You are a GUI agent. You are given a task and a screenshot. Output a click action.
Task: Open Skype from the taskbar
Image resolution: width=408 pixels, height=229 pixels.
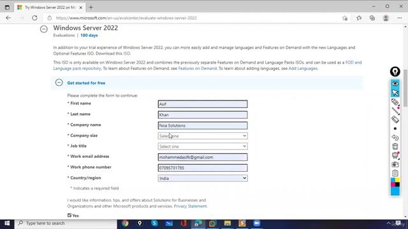point(154,223)
